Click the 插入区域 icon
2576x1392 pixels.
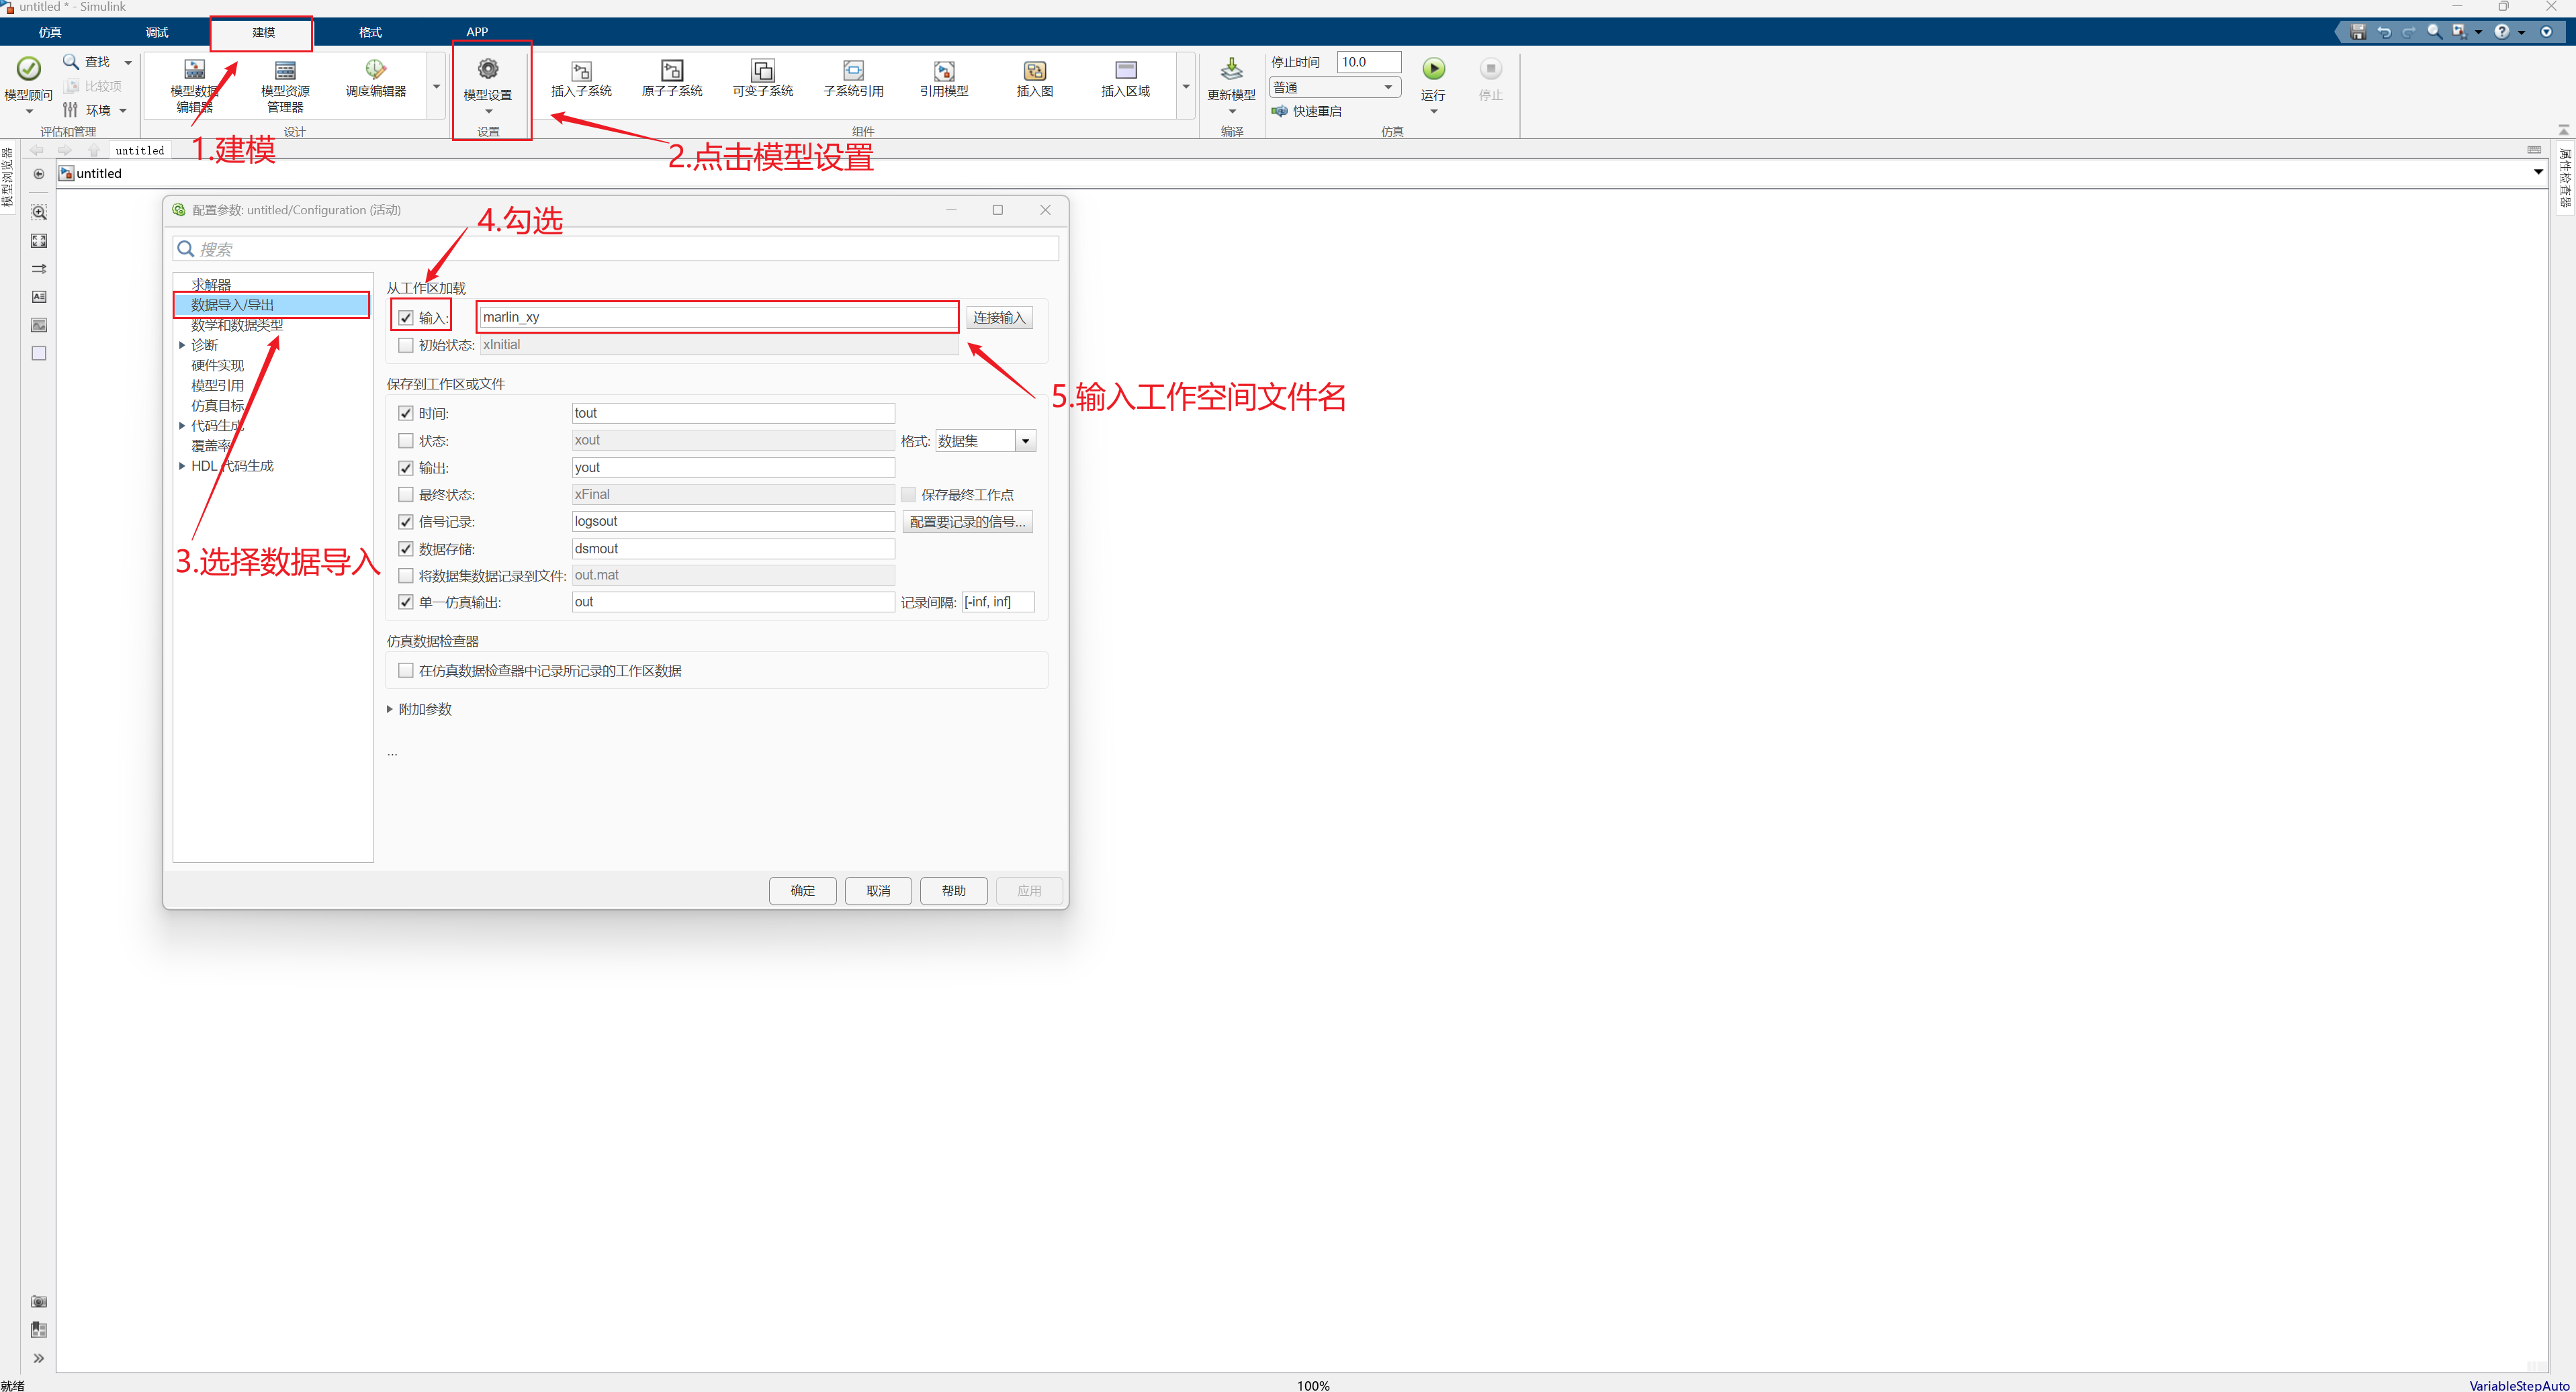pyautogui.click(x=1125, y=71)
